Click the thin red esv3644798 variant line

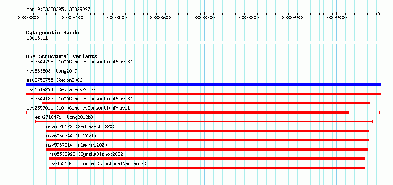tap(203, 66)
